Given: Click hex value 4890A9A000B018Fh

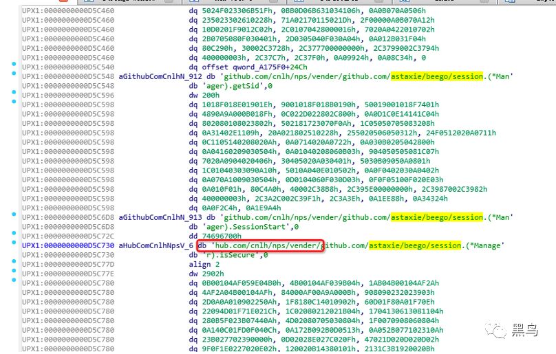Looking at the screenshot, I should pyautogui.click(x=237, y=114).
